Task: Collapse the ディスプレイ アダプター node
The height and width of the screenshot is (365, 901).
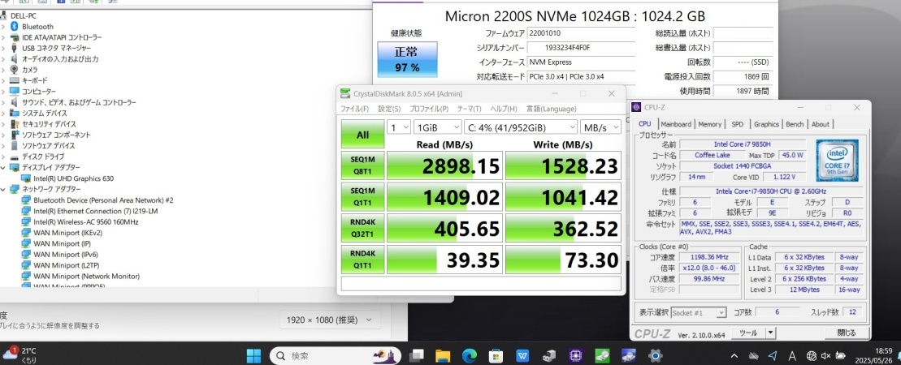Action: click(x=3, y=167)
